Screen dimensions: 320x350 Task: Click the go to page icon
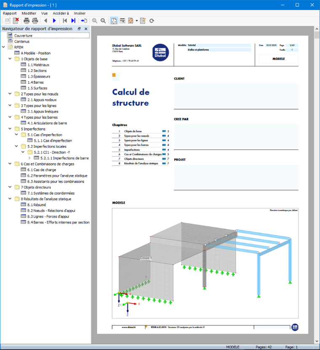84,21
